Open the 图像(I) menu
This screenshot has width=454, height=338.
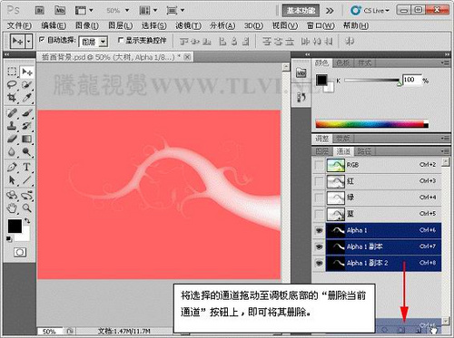point(87,25)
